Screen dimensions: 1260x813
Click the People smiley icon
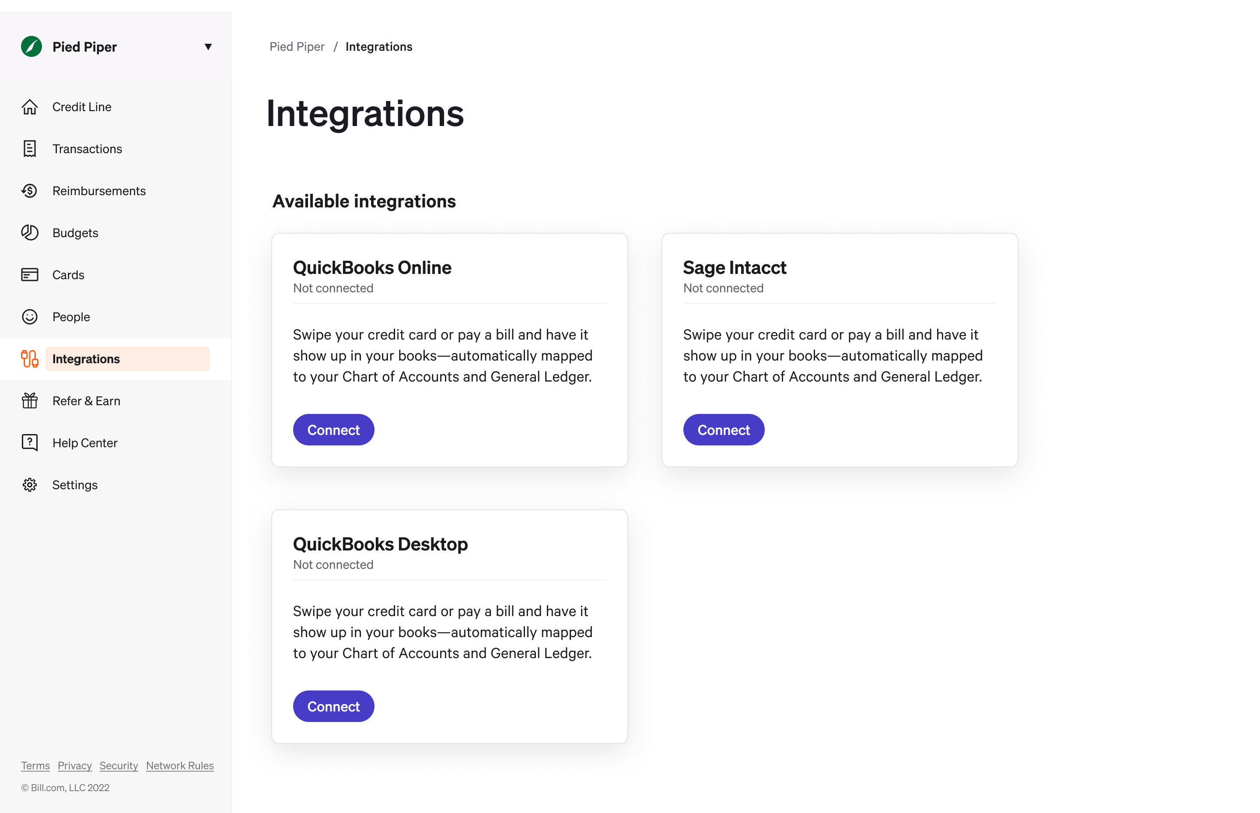click(x=30, y=317)
